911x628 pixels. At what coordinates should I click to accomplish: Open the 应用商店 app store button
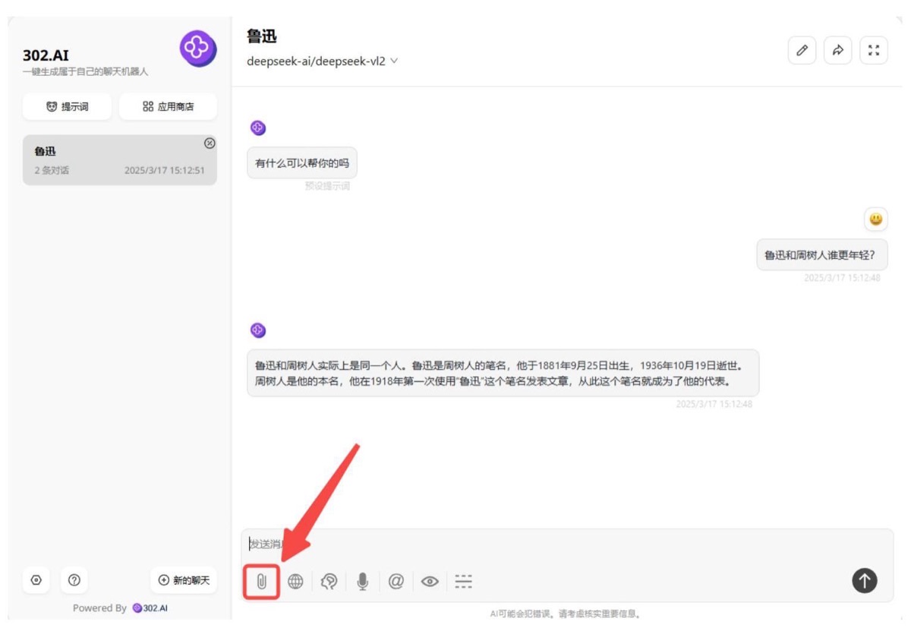click(168, 107)
